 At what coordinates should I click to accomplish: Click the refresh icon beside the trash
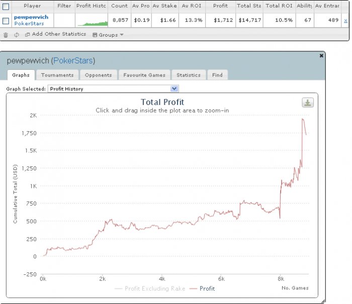click(x=17, y=35)
